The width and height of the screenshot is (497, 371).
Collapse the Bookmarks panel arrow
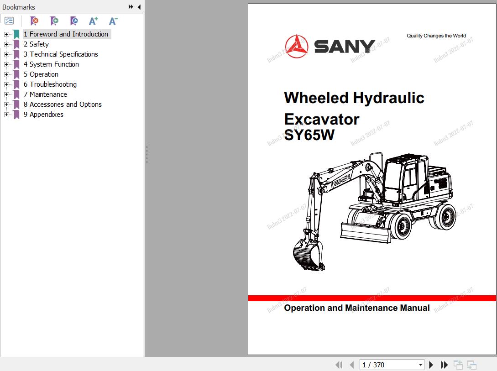coord(139,7)
